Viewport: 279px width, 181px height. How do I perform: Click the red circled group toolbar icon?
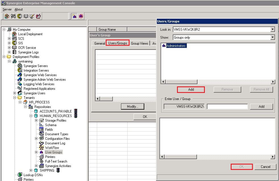[81, 16]
